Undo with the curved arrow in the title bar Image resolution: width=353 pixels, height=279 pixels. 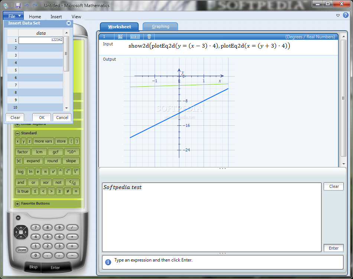click(27, 6)
